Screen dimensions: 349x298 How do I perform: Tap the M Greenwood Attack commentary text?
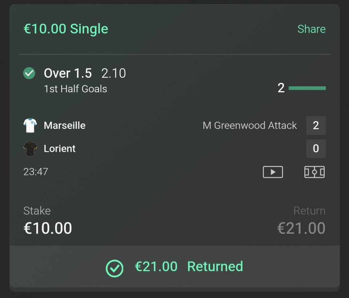coord(249,125)
